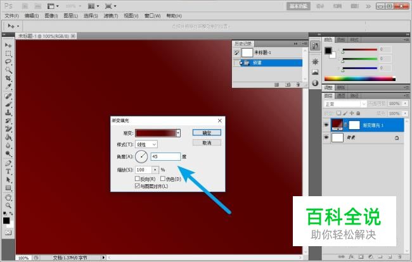Viewport: 412px width, 262px height.
Task: Select the History Brush tool
Action: [x=8, y=121]
